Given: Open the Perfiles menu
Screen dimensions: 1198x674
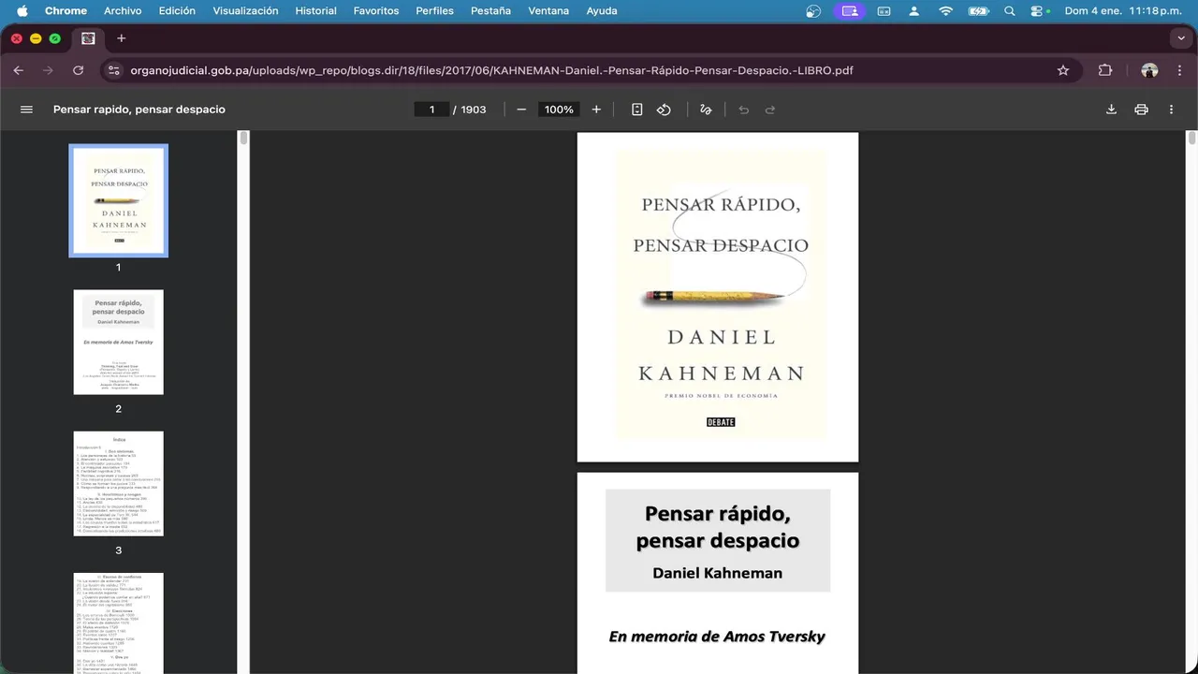Looking at the screenshot, I should coord(434,11).
